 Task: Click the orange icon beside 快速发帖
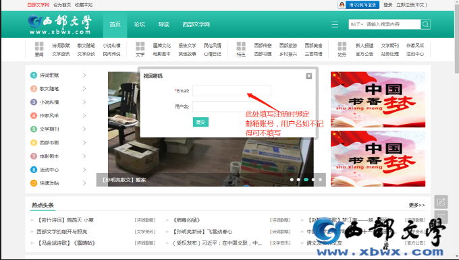[34, 183]
